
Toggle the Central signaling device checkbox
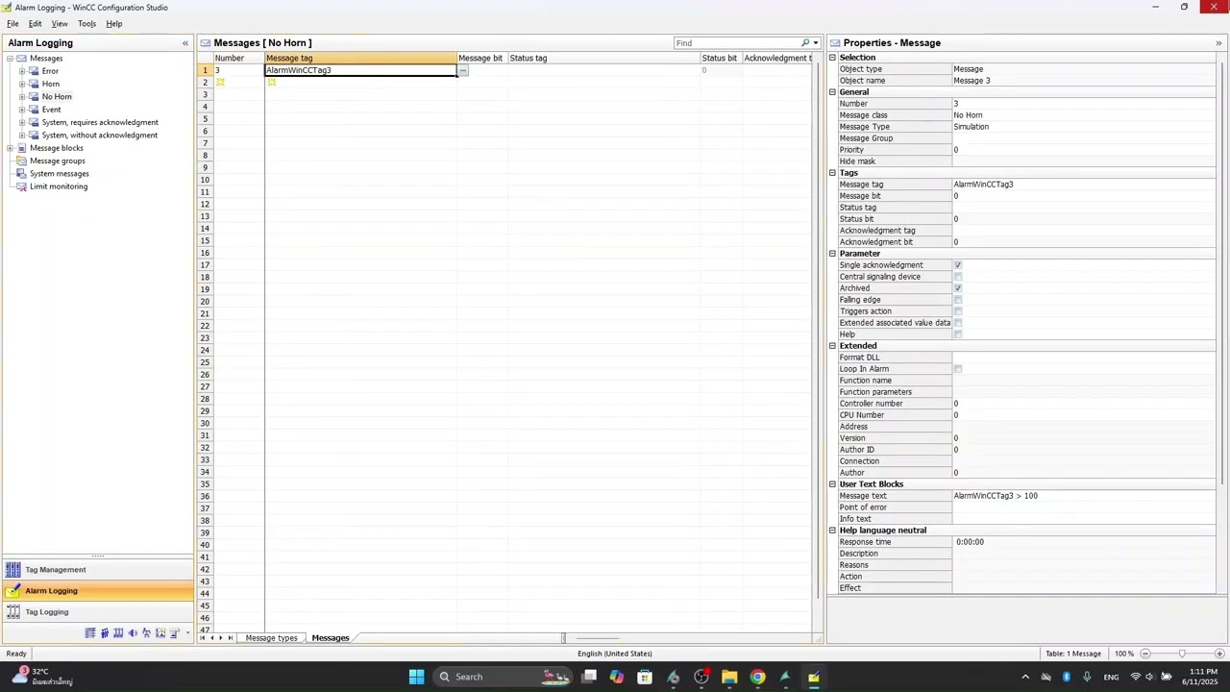pyautogui.click(x=958, y=277)
